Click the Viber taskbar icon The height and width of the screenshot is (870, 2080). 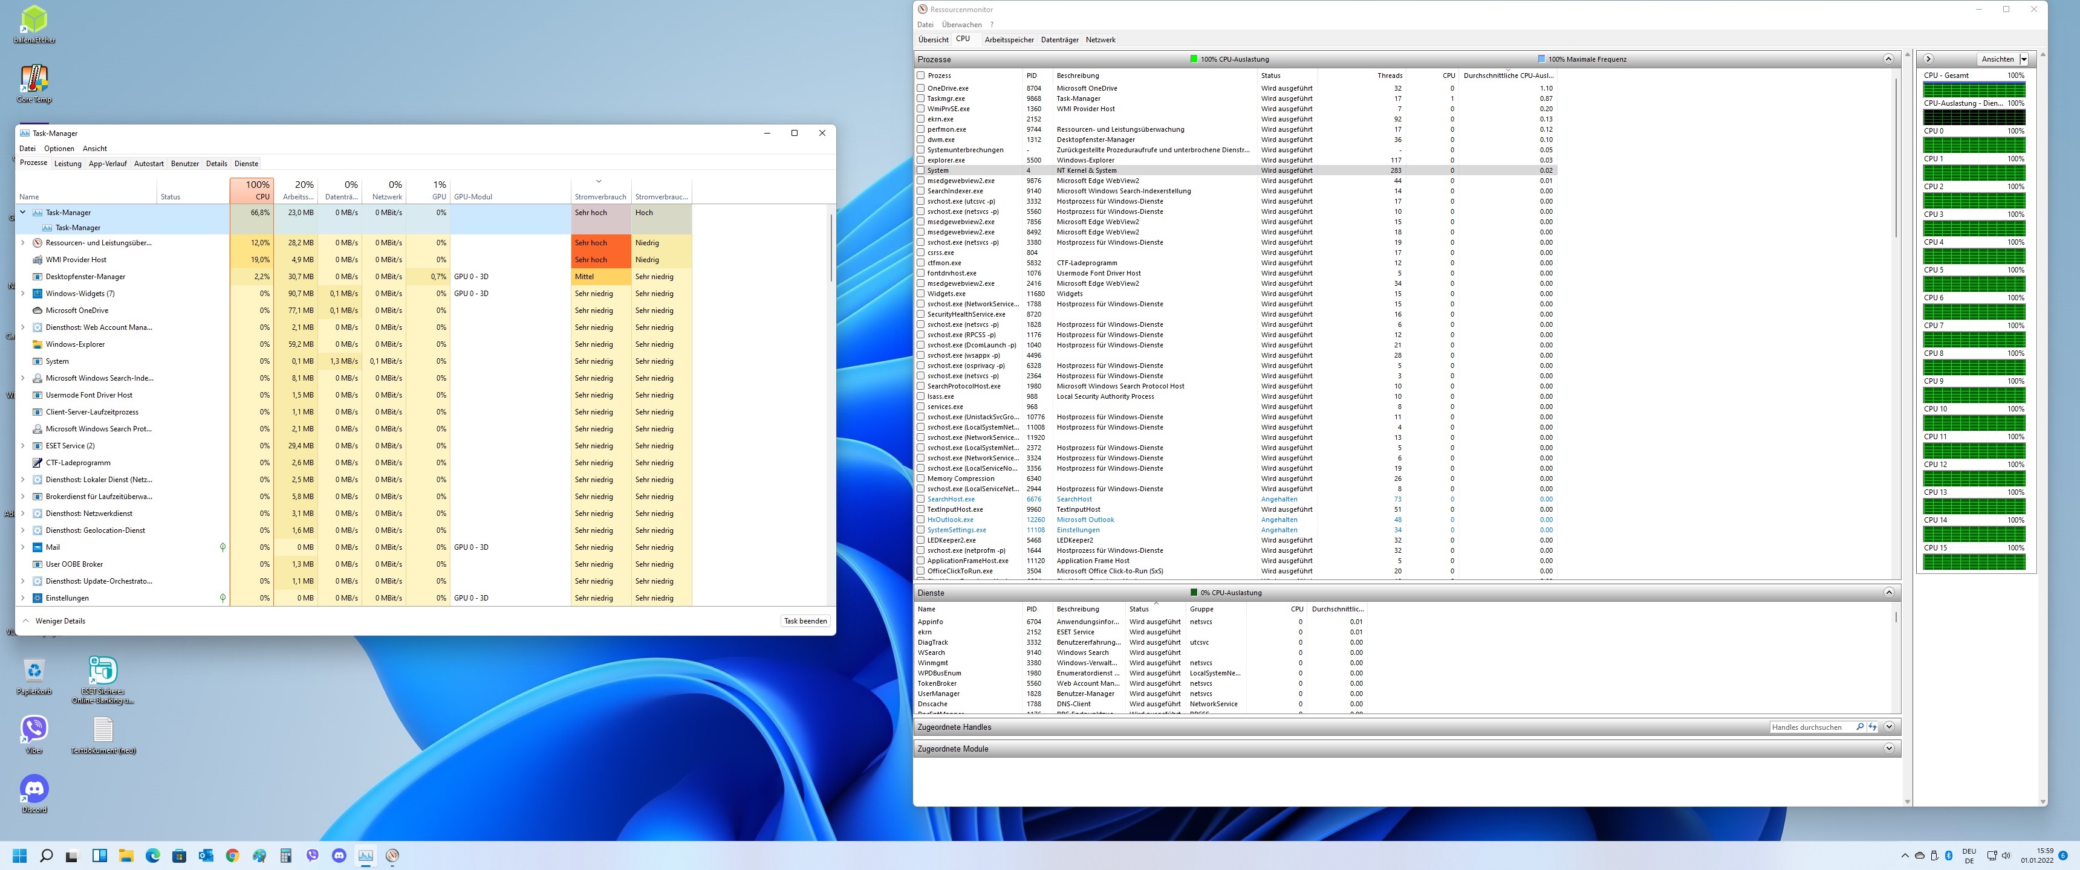point(313,855)
